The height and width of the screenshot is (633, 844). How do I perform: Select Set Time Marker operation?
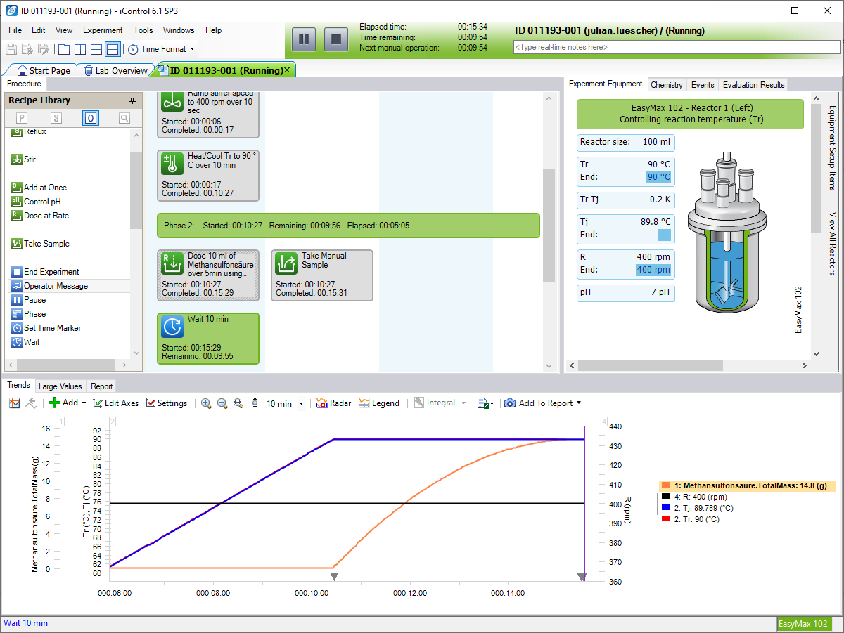(x=46, y=328)
